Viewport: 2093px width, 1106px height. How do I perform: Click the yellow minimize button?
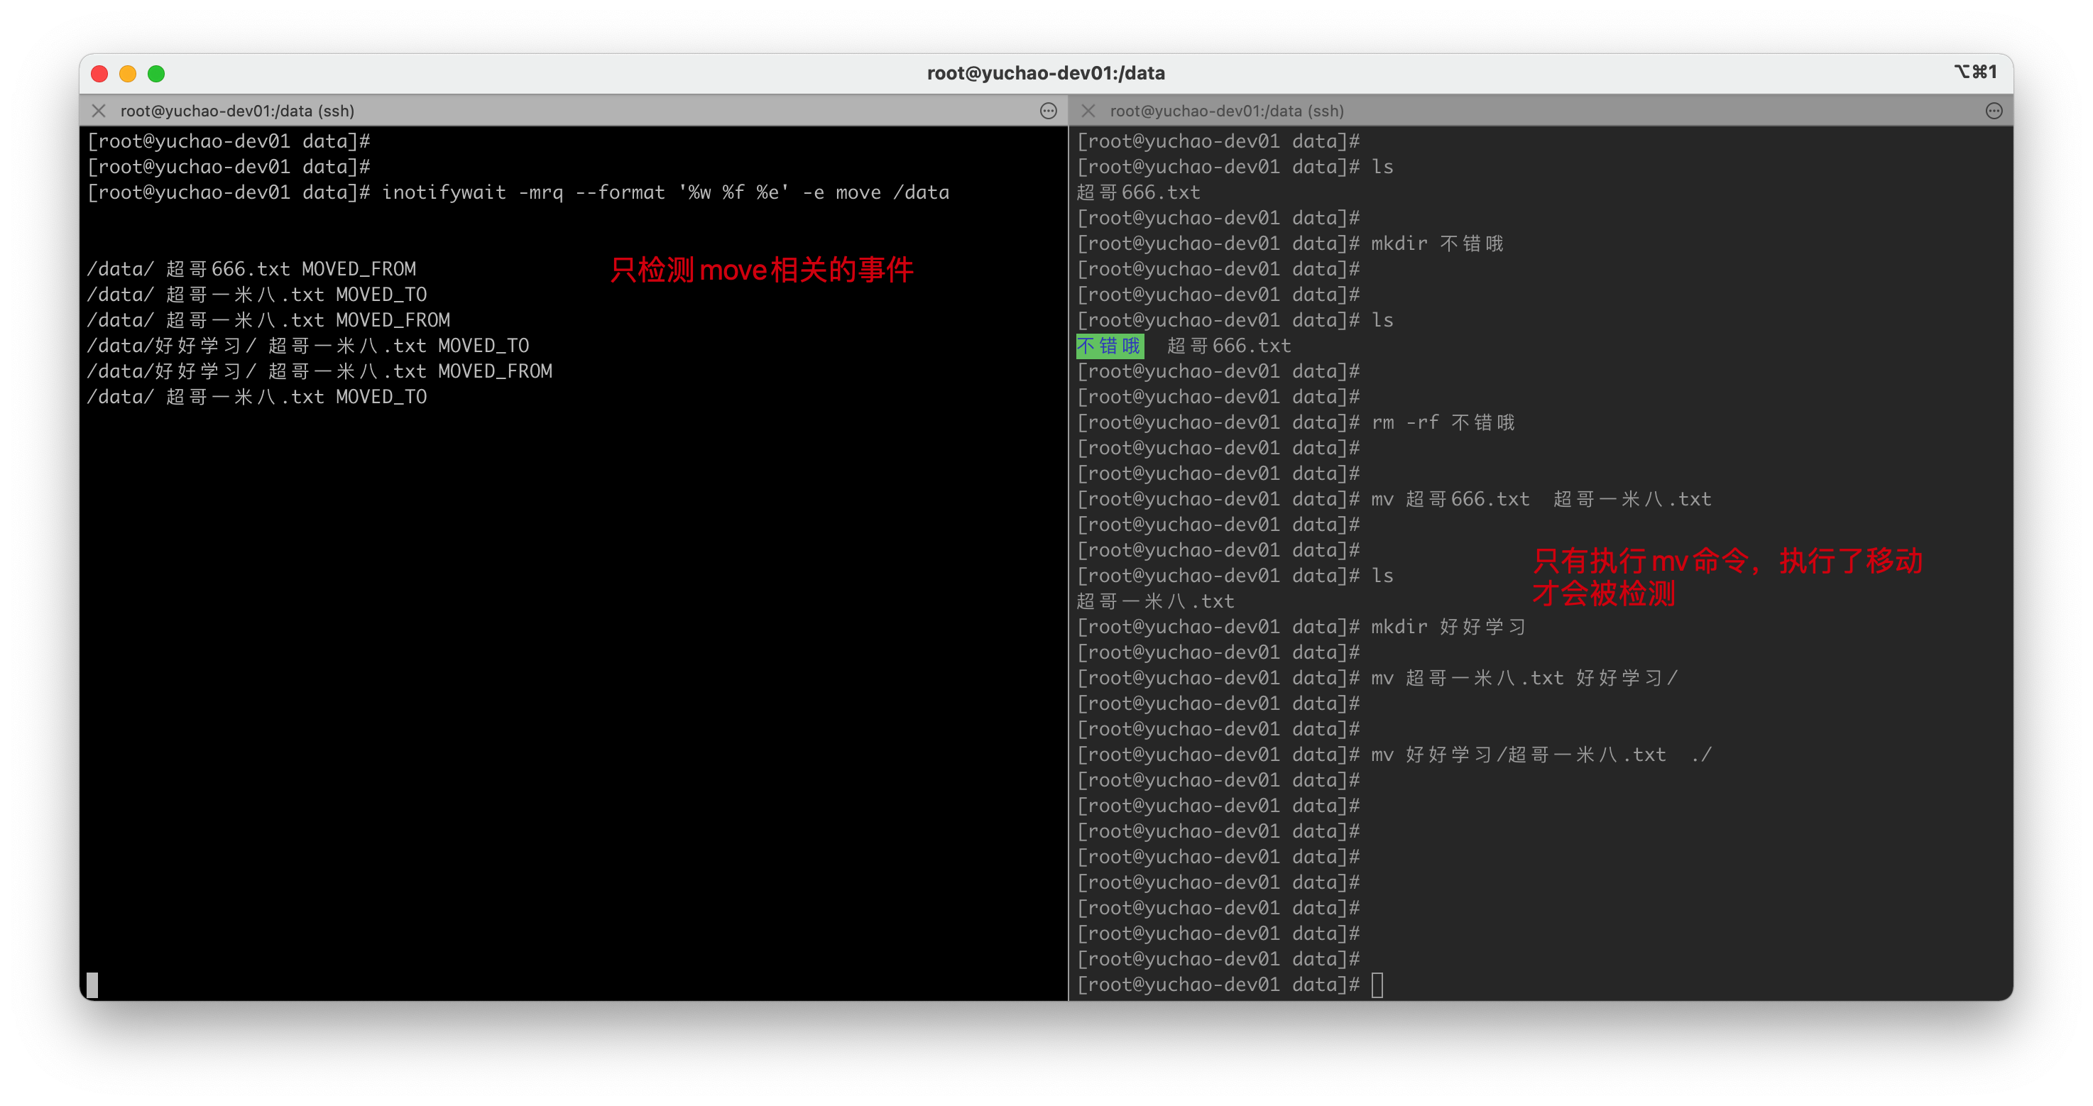[128, 74]
